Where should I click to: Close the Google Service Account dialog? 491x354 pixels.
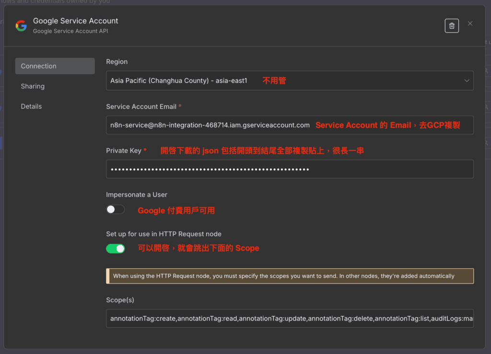click(x=470, y=23)
